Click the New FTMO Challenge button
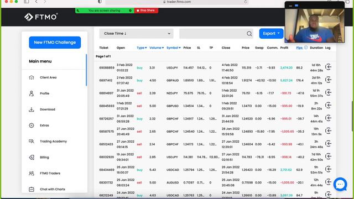The width and height of the screenshot is (354, 199). pos(55,43)
